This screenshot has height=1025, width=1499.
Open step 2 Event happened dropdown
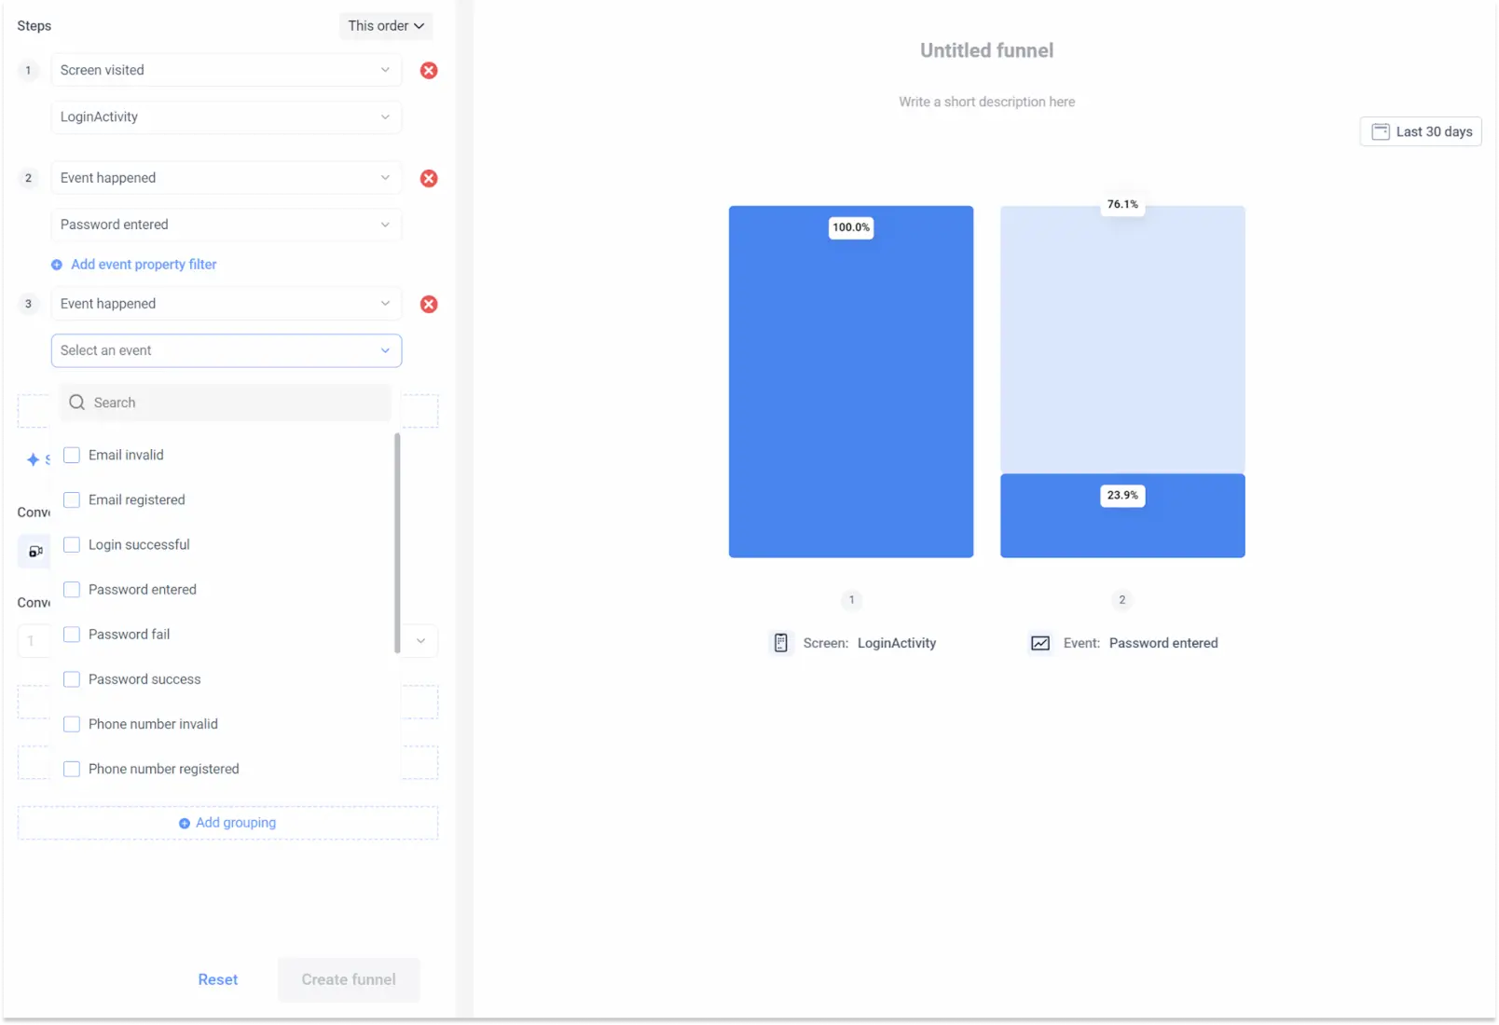[227, 178]
